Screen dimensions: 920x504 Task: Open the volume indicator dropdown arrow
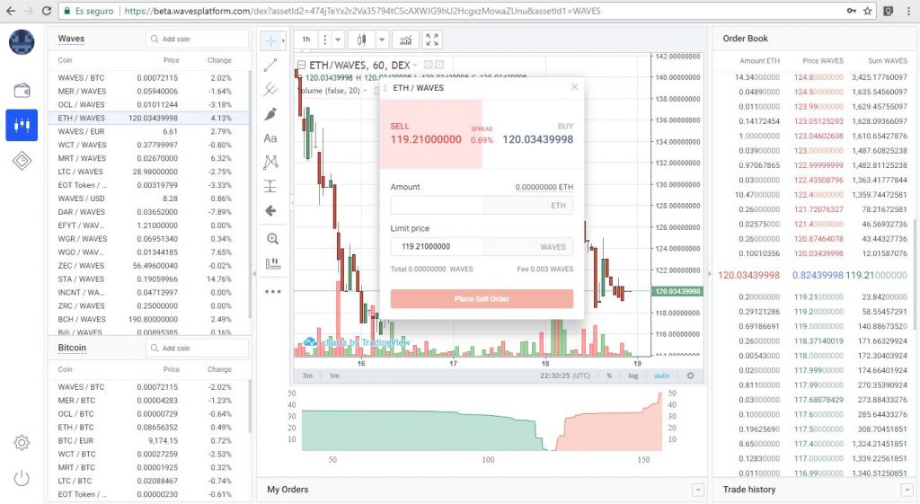[x=365, y=91]
